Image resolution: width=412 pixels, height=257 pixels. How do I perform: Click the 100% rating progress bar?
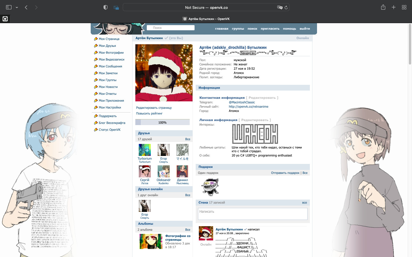pyautogui.click(x=162, y=122)
